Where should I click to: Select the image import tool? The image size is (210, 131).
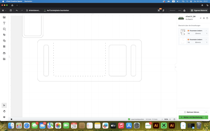click(4, 17)
